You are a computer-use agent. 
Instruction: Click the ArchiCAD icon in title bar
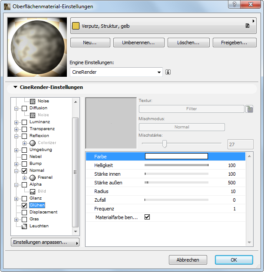click(7, 7)
